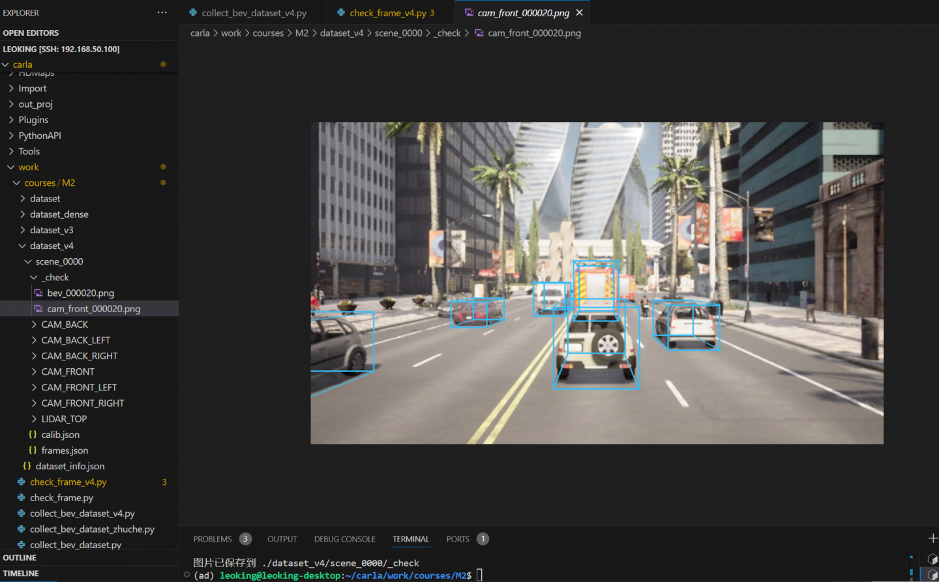Click the JSON braces icon beside calib.json

tap(33, 434)
